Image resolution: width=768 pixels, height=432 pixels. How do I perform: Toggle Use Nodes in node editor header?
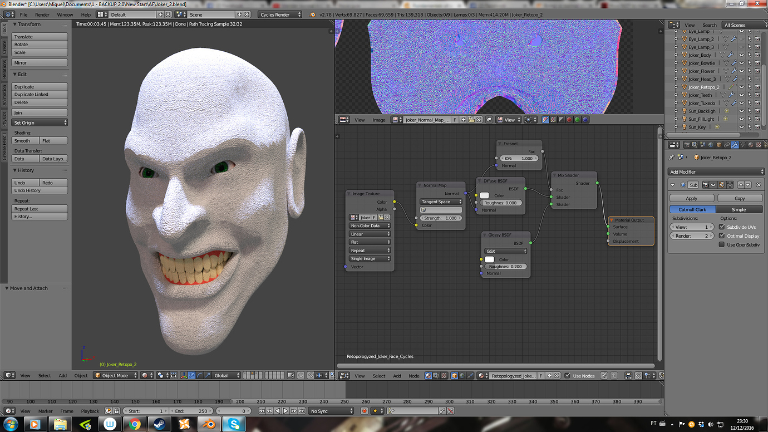point(567,376)
